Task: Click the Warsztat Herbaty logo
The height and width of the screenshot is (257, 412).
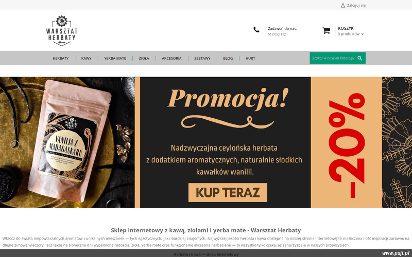Action: point(62,31)
